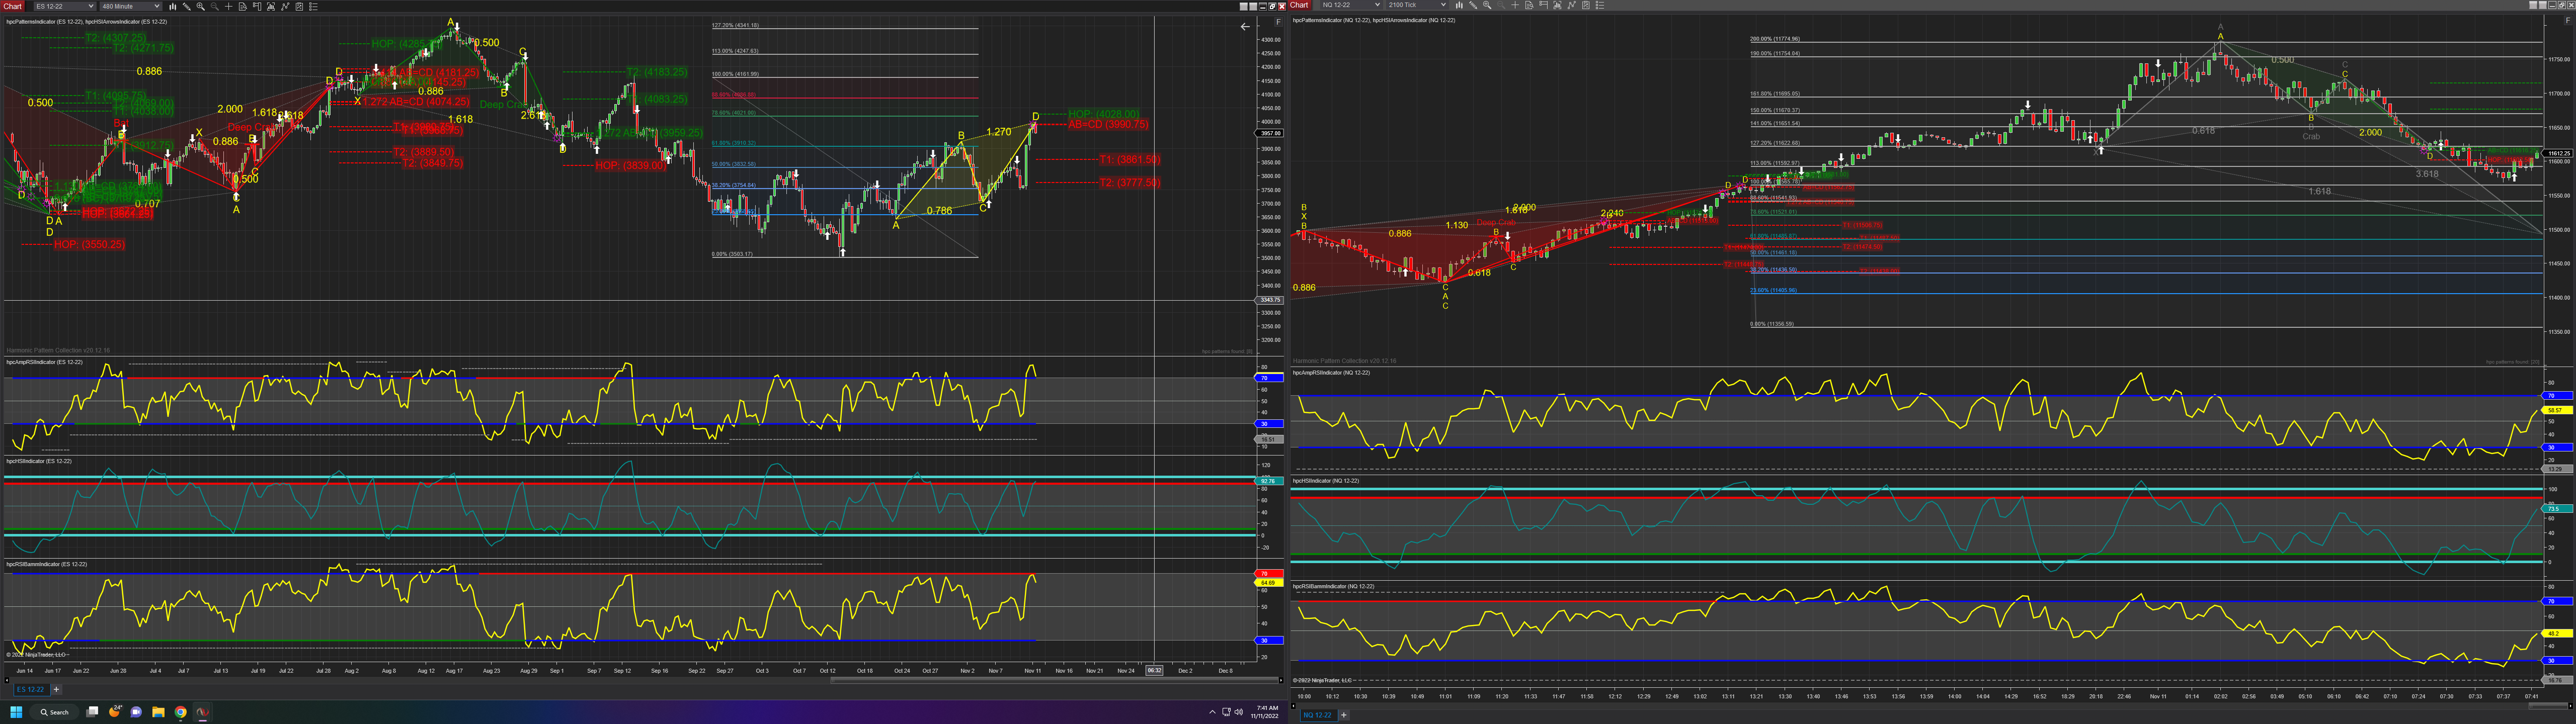Select drawing tools pencil on ES chart
The image size is (2576, 724).
point(187,6)
